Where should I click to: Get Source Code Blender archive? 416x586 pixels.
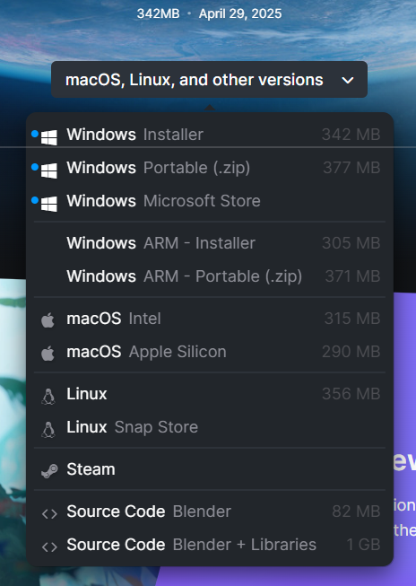(x=210, y=512)
